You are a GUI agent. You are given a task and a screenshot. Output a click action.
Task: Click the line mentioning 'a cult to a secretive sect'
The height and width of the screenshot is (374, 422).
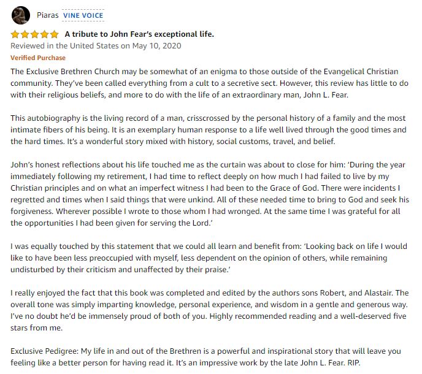pyautogui.click(x=209, y=83)
